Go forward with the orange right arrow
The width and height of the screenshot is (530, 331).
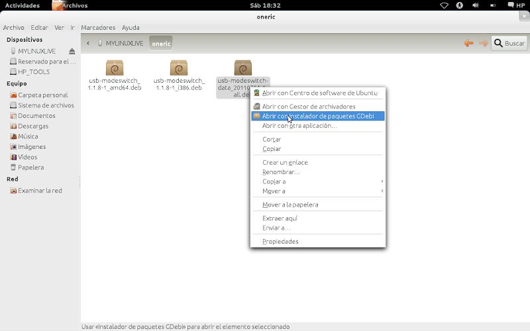pos(484,43)
